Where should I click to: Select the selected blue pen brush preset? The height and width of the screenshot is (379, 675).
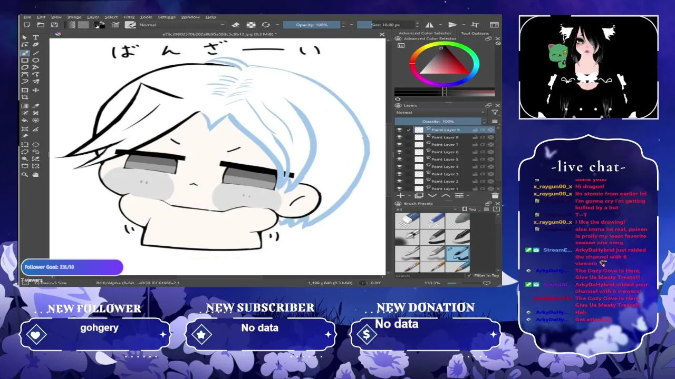coord(457,254)
